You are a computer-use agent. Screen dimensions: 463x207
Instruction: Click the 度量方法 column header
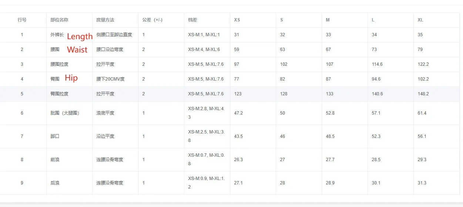point(105,20)
